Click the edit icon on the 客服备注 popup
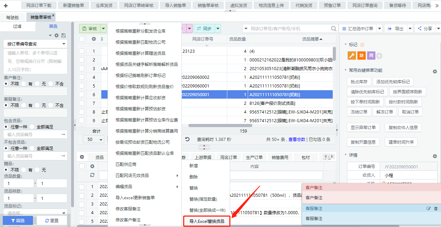This screenshot has height=227, width=441. click(429, 208)
